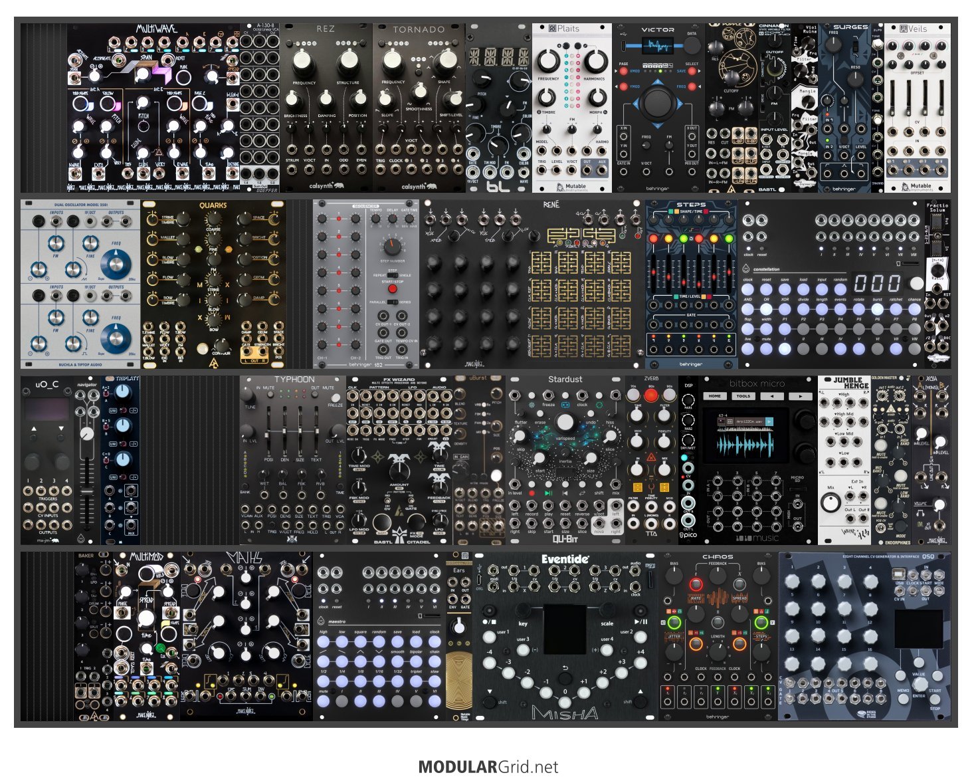
Task: Tap the high button on maestro
Action: (x=324, y=642)
